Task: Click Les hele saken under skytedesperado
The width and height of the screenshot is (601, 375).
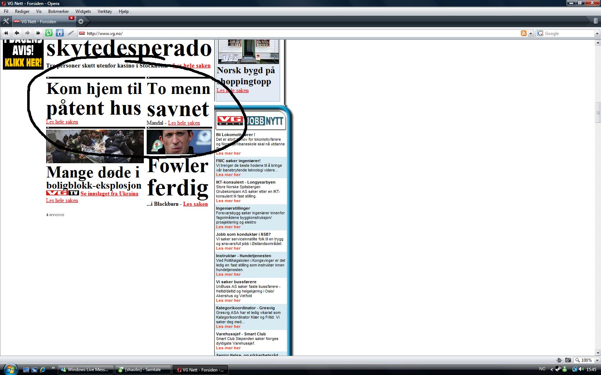Action: click(x=191, y=66)
